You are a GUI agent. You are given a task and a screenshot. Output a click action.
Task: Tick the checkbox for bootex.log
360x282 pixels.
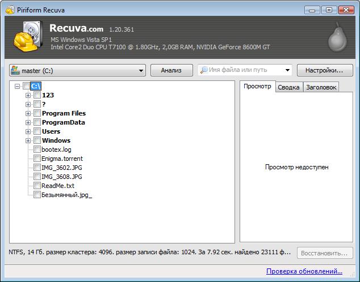[37, 149]
